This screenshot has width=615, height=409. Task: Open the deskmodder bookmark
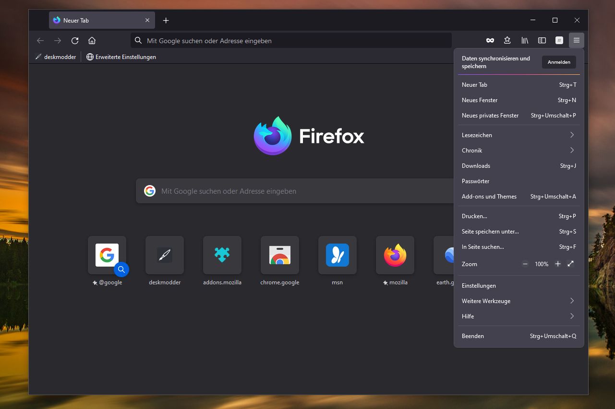point(56,57)
